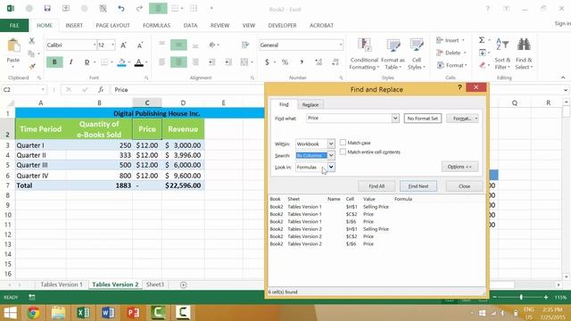The image size is (571, 321).
Task: Click the Format Painter brush icon
Action: (32, 66)
